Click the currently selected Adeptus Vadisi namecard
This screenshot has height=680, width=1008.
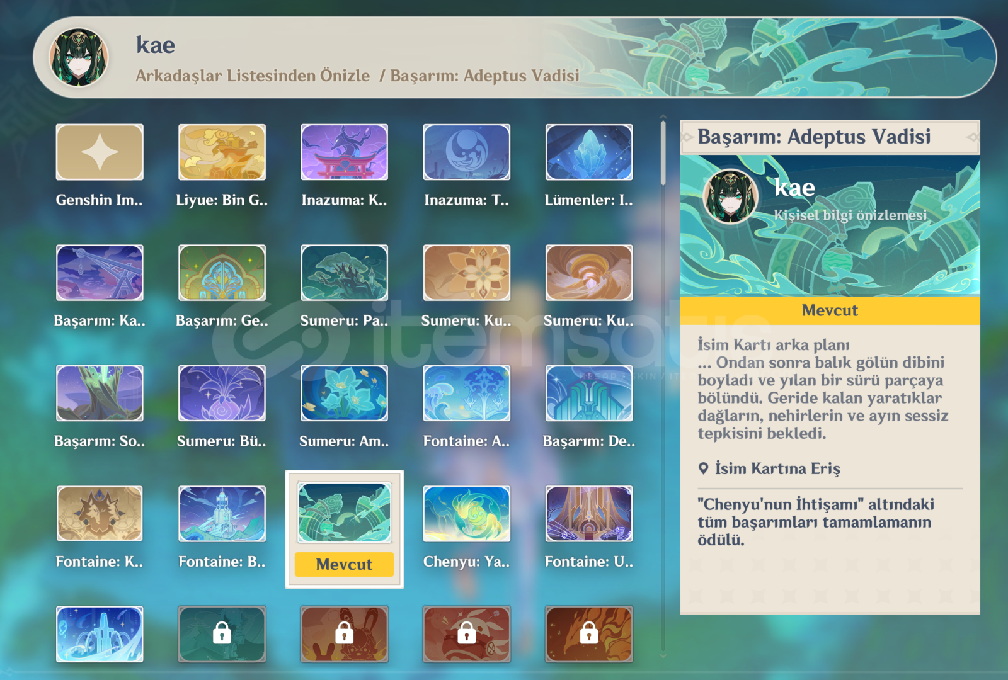[344, 513]
